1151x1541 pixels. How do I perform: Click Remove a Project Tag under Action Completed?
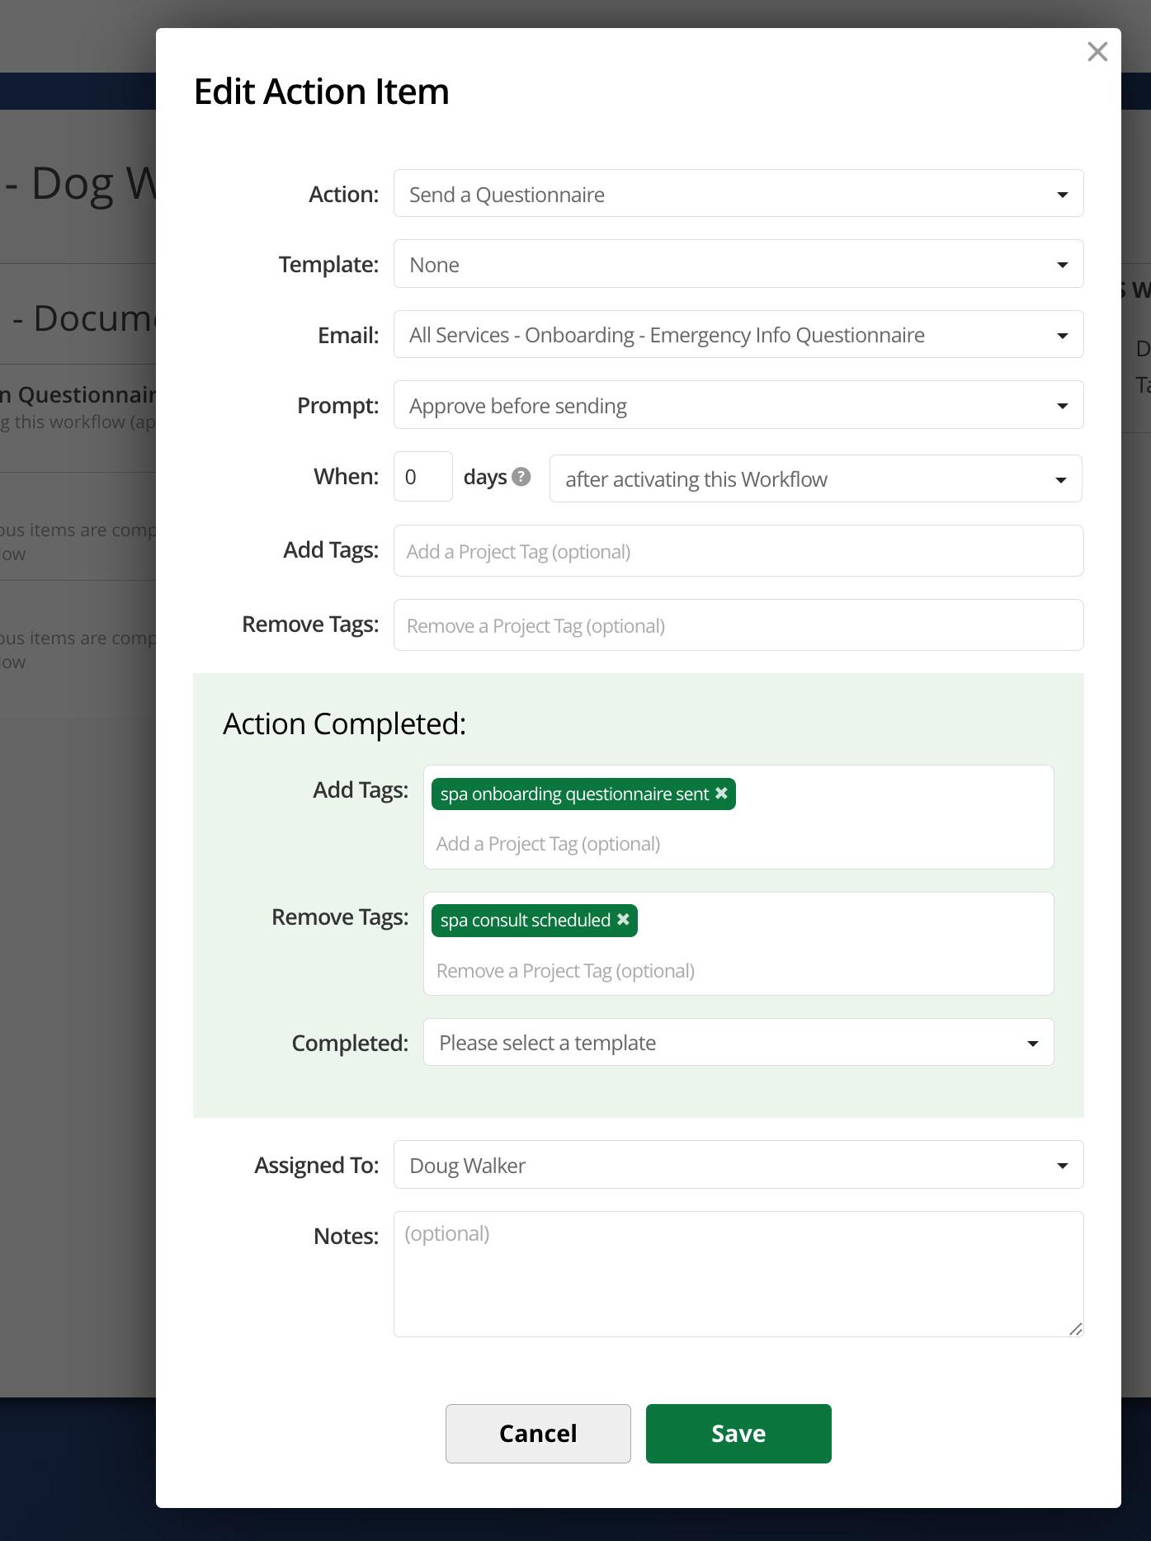click(x=738, y=971)
